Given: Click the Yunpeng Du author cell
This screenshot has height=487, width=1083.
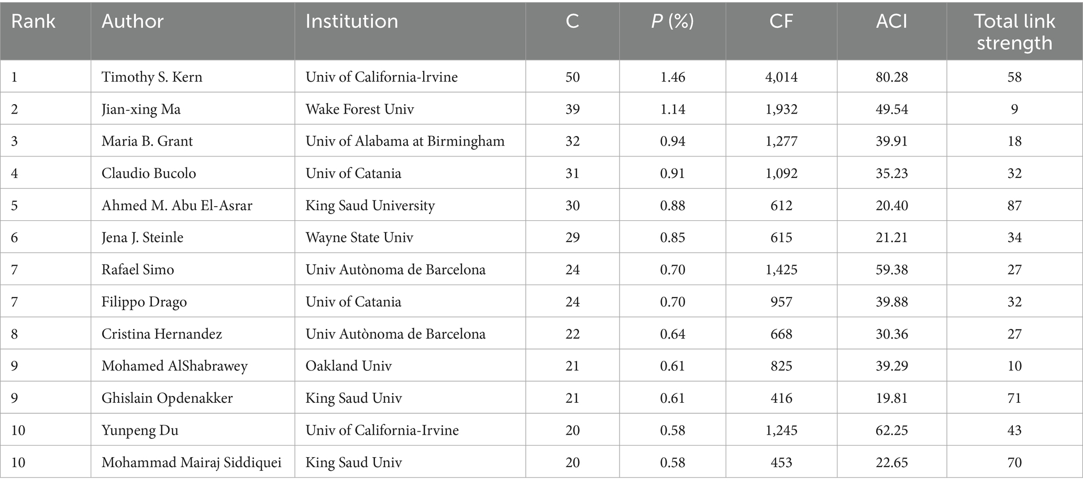Looking at the screenshot, I should click(x=140, y=430).
